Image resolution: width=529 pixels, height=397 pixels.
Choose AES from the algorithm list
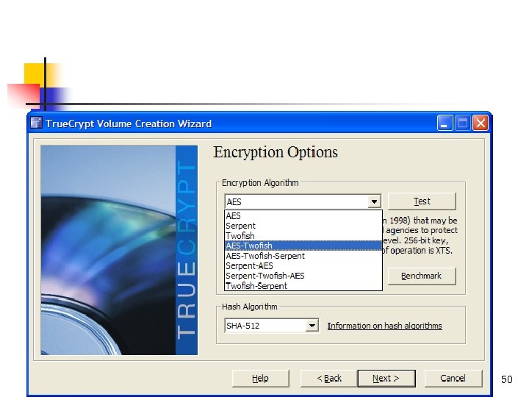pos(303,215)
